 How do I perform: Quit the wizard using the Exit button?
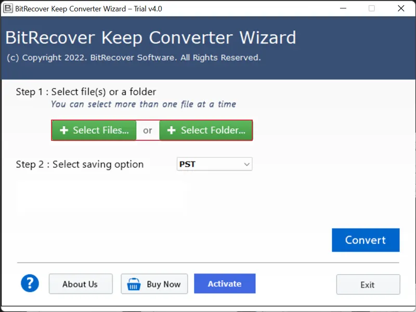click(368, 284)
